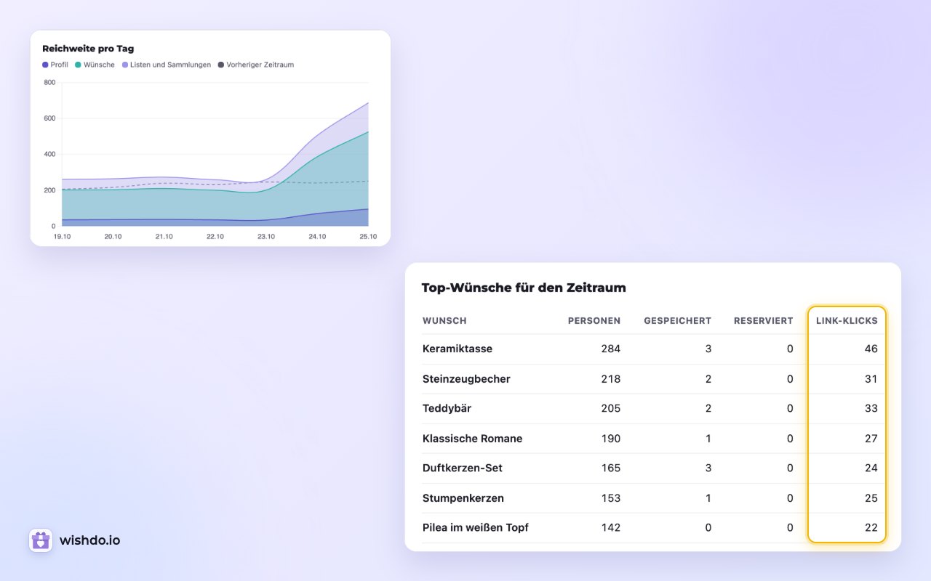Viewport: 931px width, 581px height.
Task: Select the Duftkerzen-Set wish name
Action: (463, 468)
